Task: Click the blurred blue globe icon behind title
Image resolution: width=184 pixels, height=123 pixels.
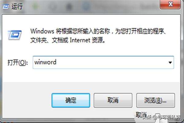Action: (x=86, y=6)
